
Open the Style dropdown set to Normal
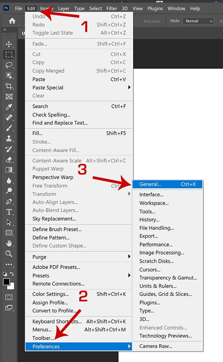[x=198, y=21]
